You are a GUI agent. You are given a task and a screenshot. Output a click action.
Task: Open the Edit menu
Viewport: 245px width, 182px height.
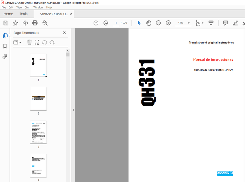tap(11, 7)
